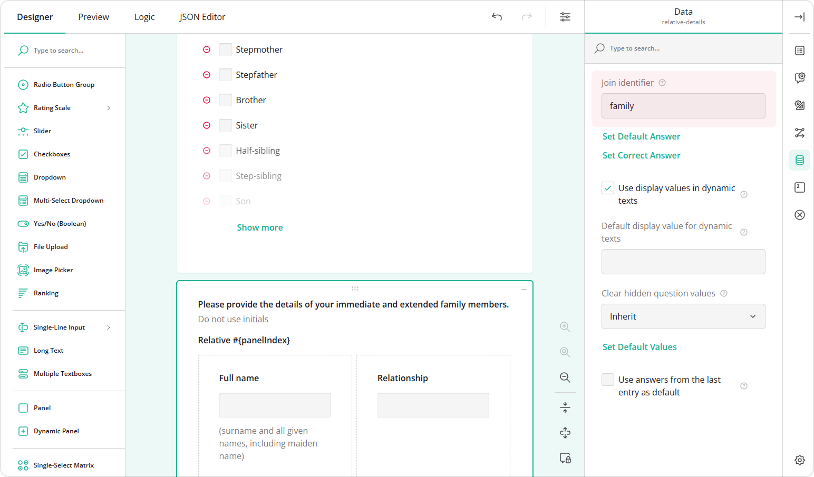The width and height of the screenshot is (814, 477).
Task: Open the survey settings icon in top toolbar
Action: tap(565, 17)
